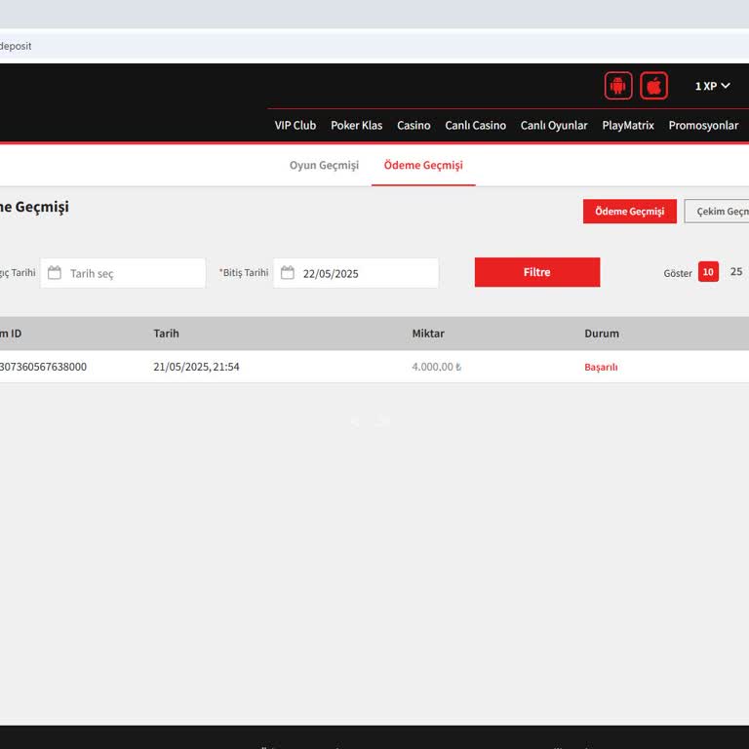Show 25 rows per page
The width and height of the screenshot is (749, 749).
[736, 272]
